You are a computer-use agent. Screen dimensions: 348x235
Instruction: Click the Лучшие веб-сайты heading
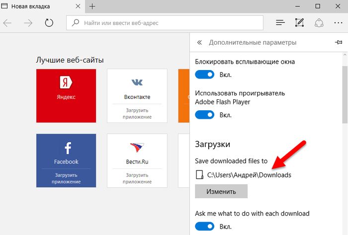click(x=70, y=60)
